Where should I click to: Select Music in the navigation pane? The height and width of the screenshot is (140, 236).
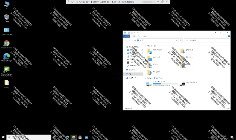(132, 65)
